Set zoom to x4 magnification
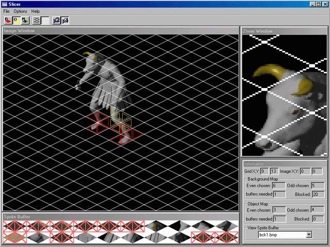The height and width of the screenshot is (247, 330). point(65,20)
